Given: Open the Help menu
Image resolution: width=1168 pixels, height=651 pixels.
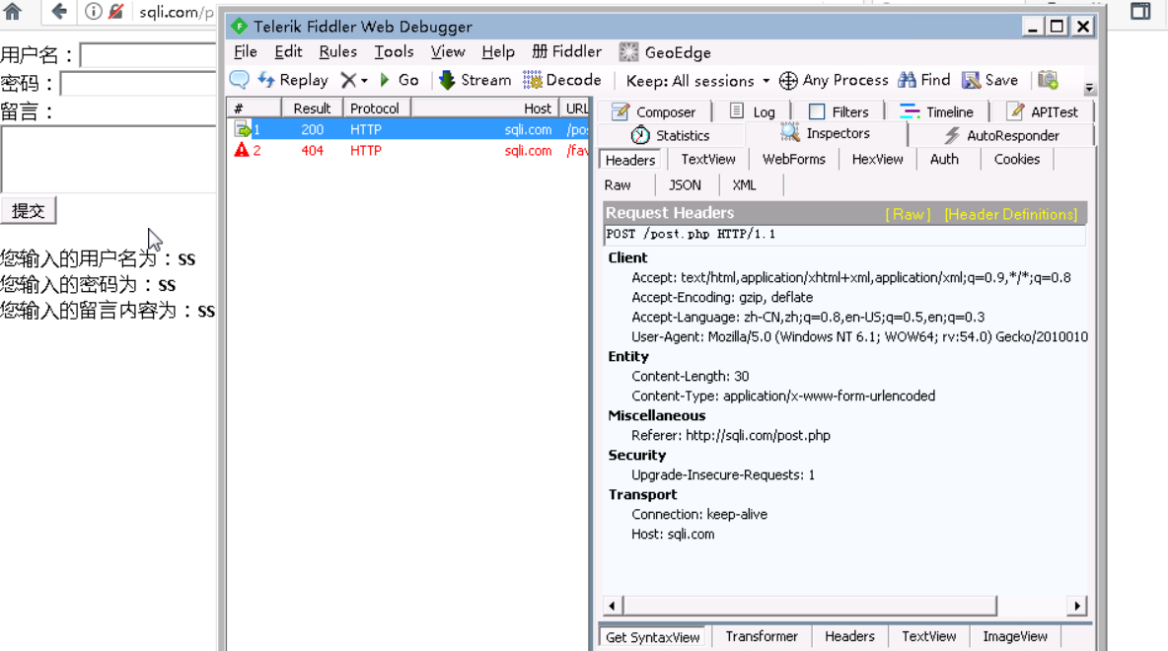Looking at the screenshot, I should click(497, 52).
